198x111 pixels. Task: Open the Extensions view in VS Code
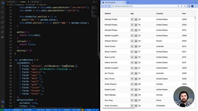click(x=2, y=22)
